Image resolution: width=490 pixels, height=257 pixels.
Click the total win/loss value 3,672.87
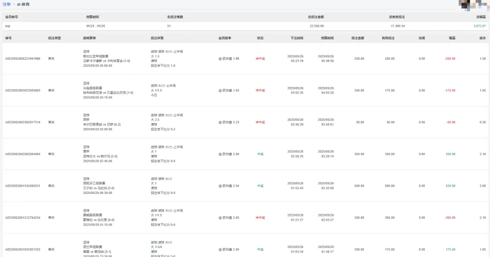pos(479,26)
